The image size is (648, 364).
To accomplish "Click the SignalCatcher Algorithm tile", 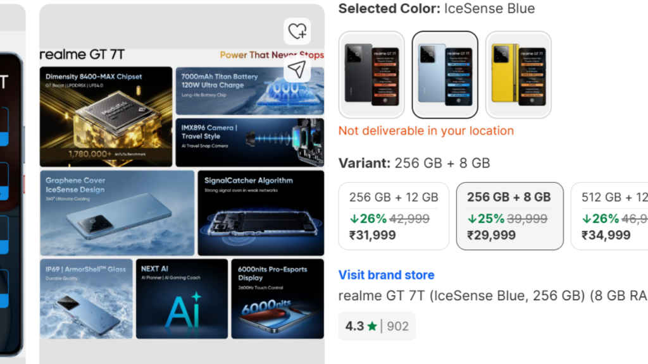I will [x=260, y=212].
